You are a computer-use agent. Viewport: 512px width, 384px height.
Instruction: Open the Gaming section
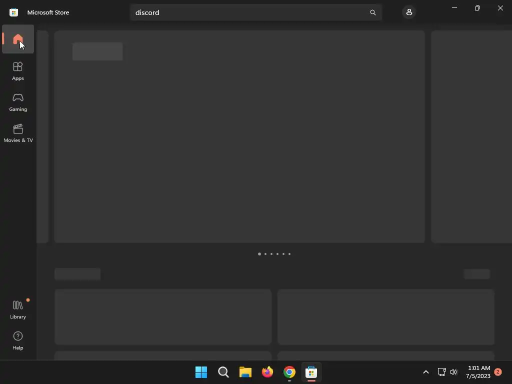pyautogui.click(x=18, y=102)
